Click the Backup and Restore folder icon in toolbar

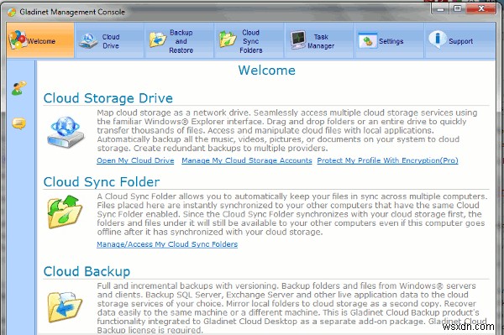[158, 40]
